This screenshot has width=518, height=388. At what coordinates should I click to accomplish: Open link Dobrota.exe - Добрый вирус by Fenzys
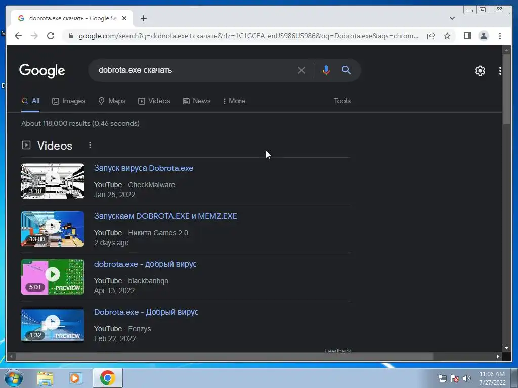(x=146, y=312)
